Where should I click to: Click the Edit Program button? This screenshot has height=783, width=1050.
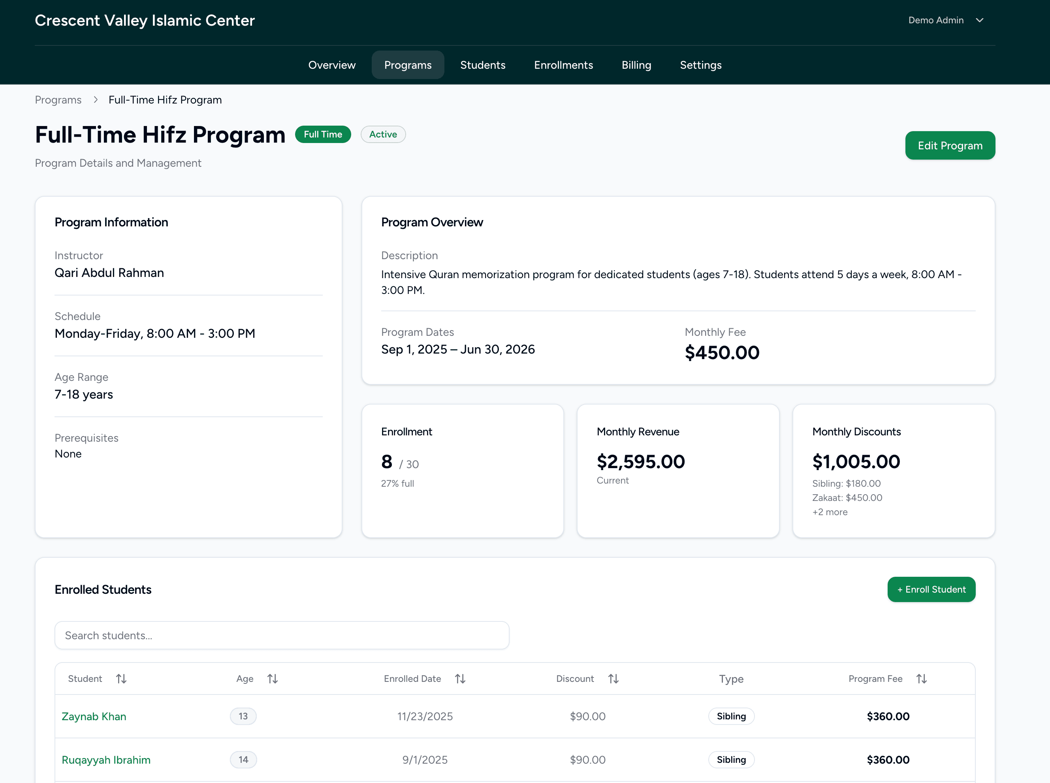(950, 145)
